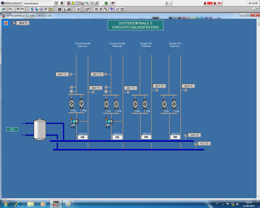Click the back navigation arrow icon
Screen dimensions: 260x208
3,9
